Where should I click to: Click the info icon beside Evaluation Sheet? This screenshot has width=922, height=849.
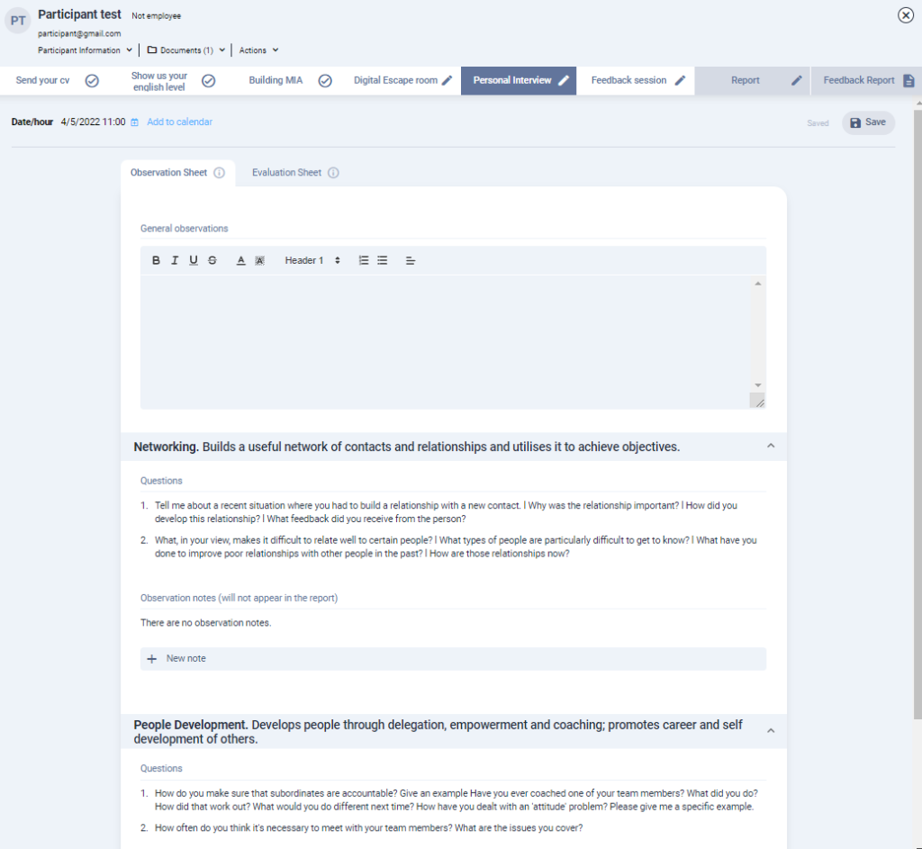(x=333, y=173)
